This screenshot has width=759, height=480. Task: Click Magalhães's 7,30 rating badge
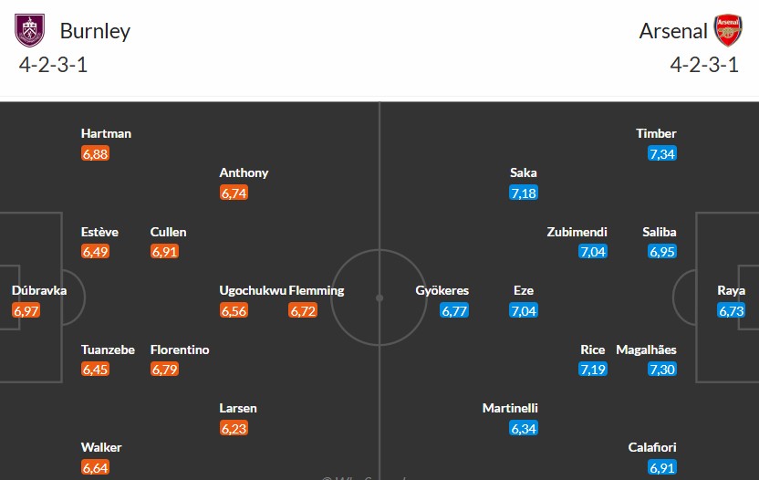point(662,370)
